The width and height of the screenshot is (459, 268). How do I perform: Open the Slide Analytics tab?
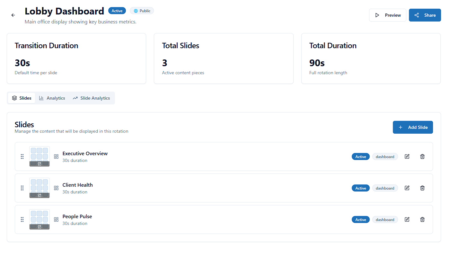point(91,98)
